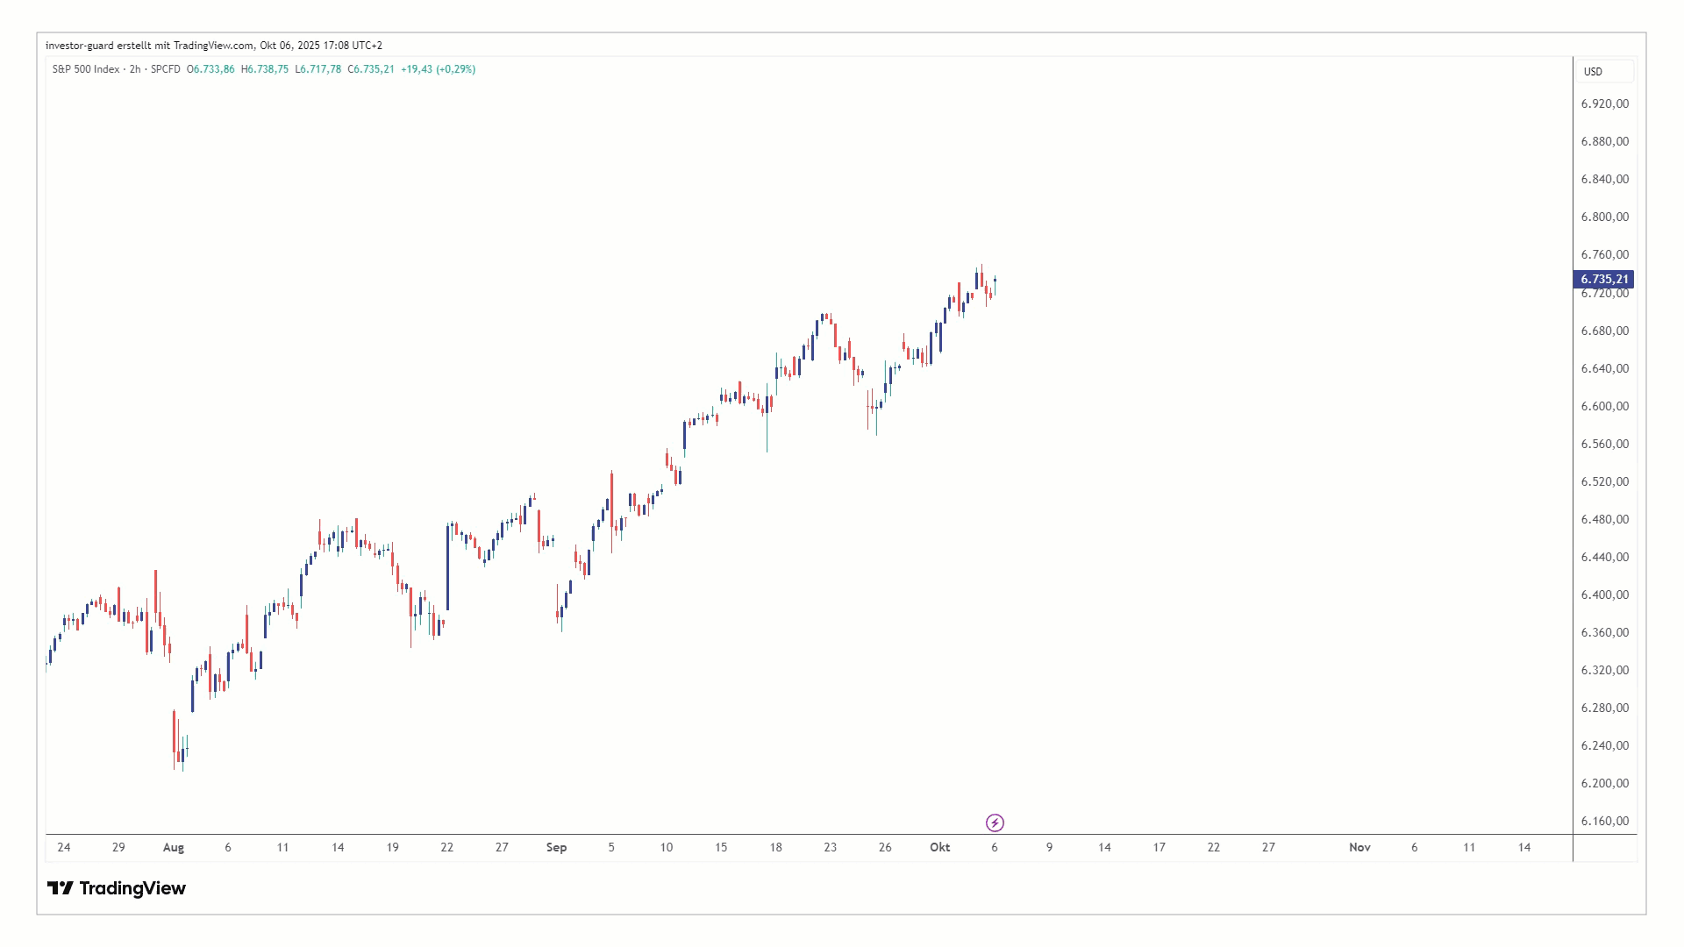Click the current price label 6.735,21

click(x=1603, y=280)
